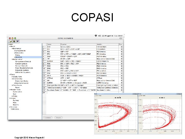This screenshot has height=139, width=185.
Task: Click row header number 1 for HXT
Action: 44,47
